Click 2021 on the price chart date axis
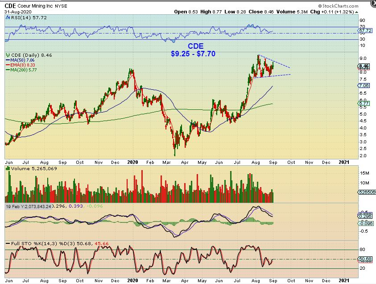The width and height of the screenshot is (376, 284). click(344, 162)
